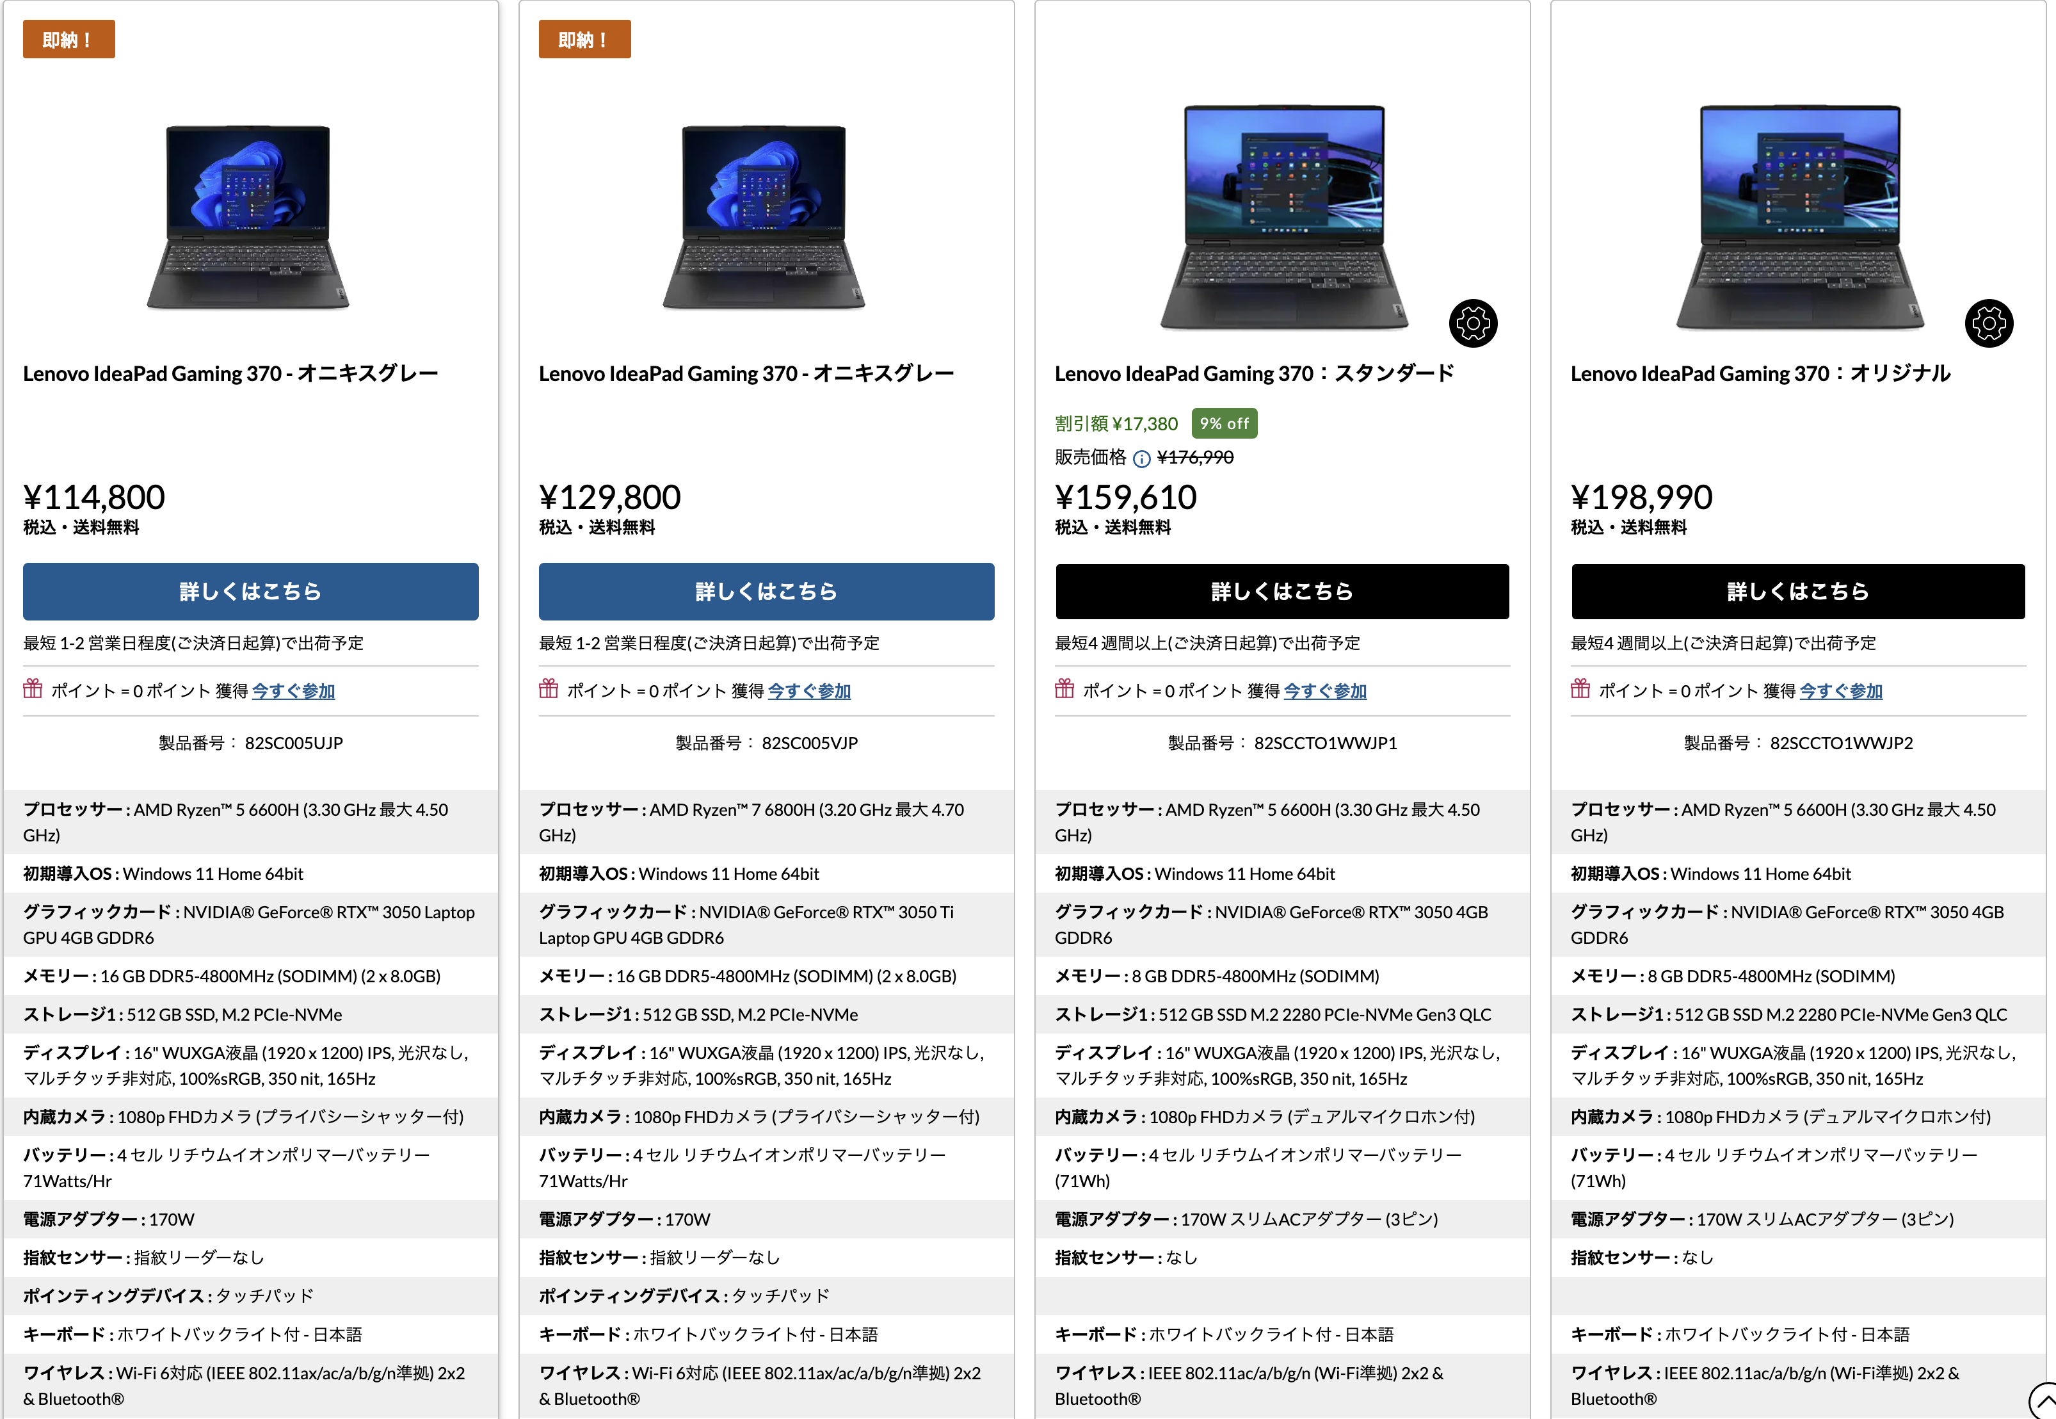Image resolution: width=2056 pixels, height=1419 pixels.
Task: Click info icon next to 販売価格
Action: (x=1142, y=458)
